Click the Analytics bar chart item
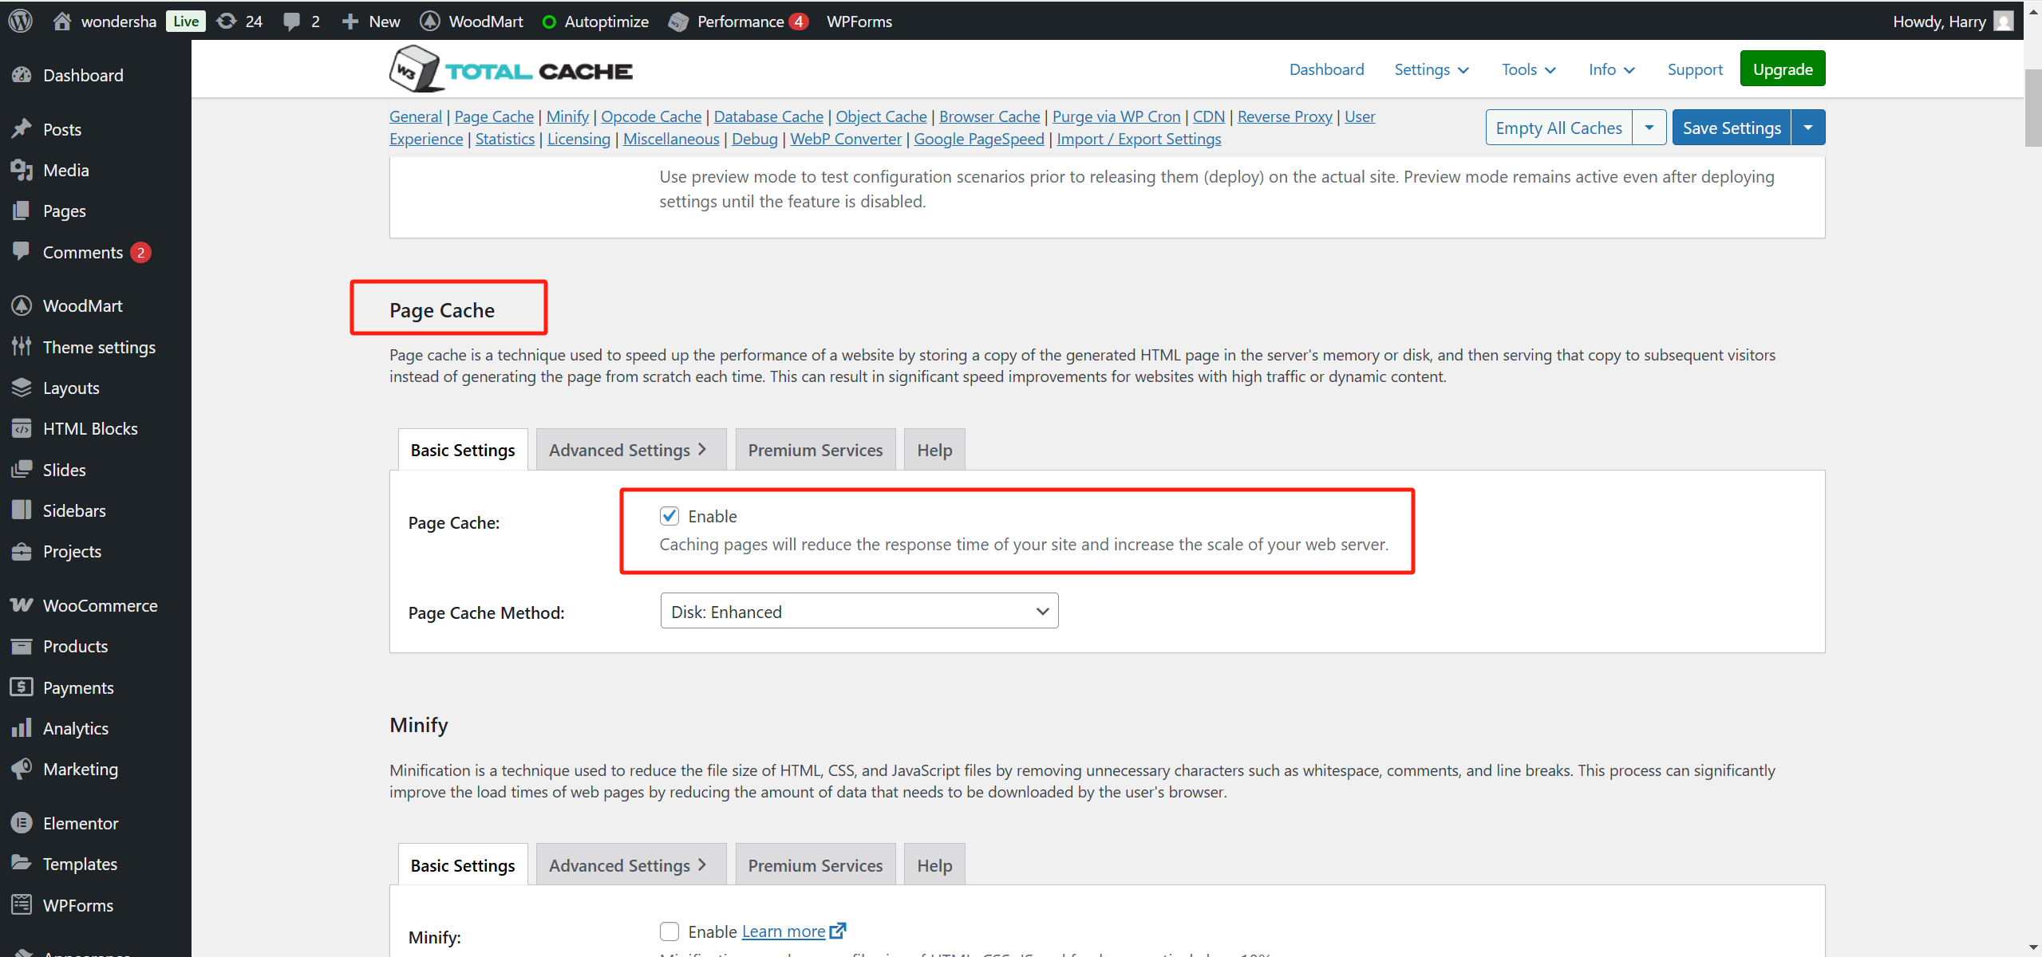This screenshot has height=957, width=2042. click(75, 728)
